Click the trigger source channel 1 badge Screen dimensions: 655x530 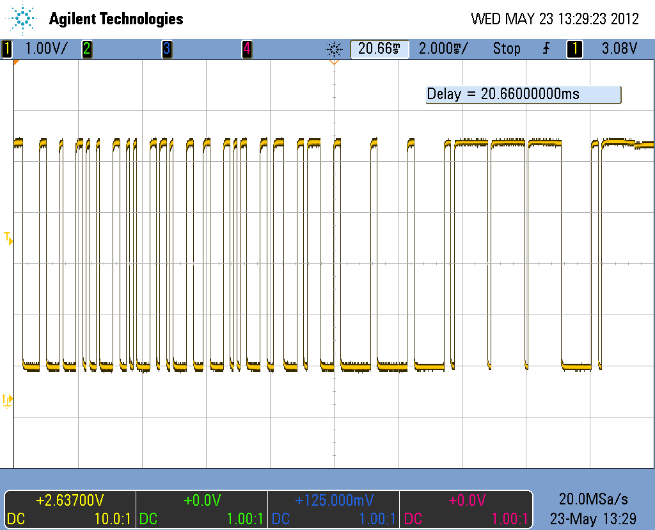click(574, 49)
